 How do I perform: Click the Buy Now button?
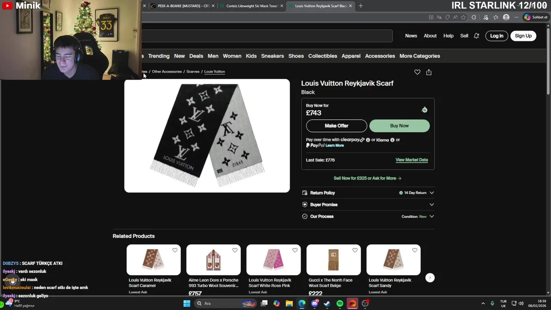coord(399,126)
